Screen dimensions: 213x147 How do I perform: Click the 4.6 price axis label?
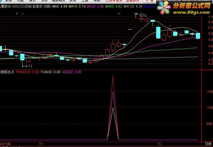coord(210,46)
